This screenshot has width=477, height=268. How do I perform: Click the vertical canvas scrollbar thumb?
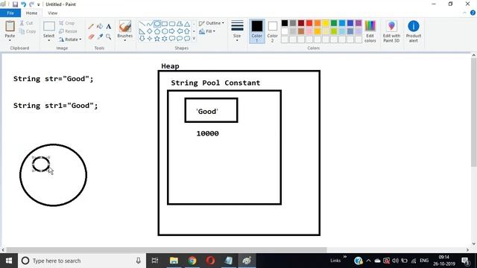474,112
